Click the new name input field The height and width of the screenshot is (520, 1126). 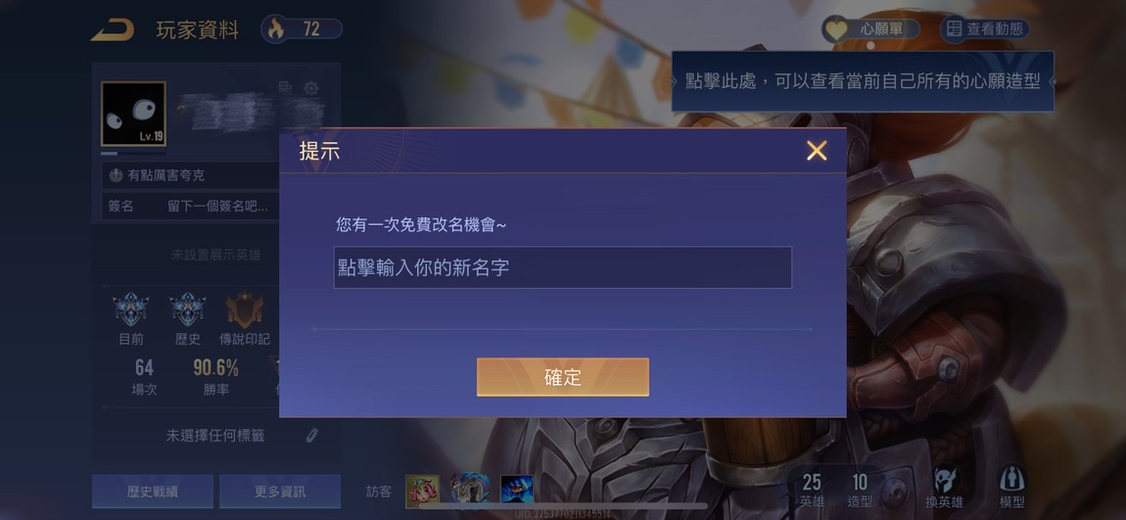coord(562,268)
